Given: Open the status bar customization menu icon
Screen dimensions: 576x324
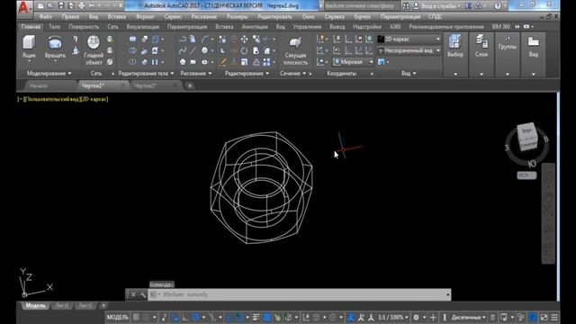Looking at the screenshot, I should tap(554, 317).
